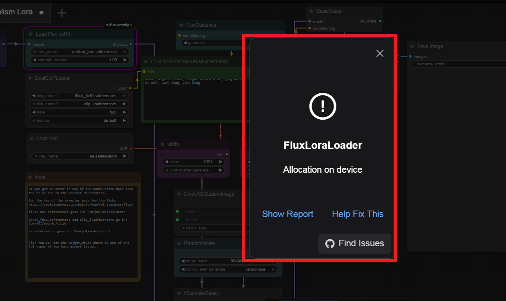
Task: Collapse the Save Image node dot
Action: (412, 46)
